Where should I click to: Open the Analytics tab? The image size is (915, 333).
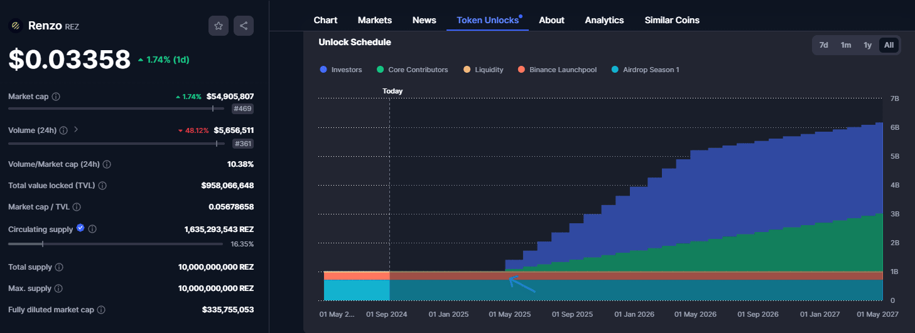604,20
